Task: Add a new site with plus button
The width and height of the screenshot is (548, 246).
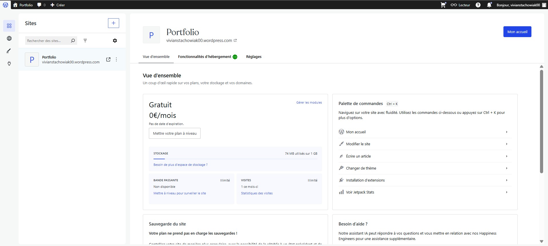Action: tap(113, 23)
